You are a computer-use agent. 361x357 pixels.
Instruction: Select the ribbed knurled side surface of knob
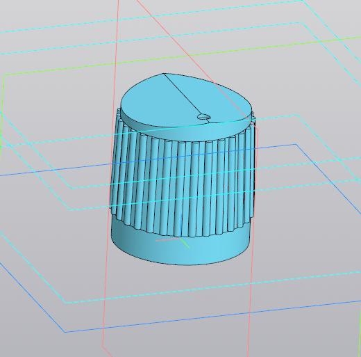(183, 183)
